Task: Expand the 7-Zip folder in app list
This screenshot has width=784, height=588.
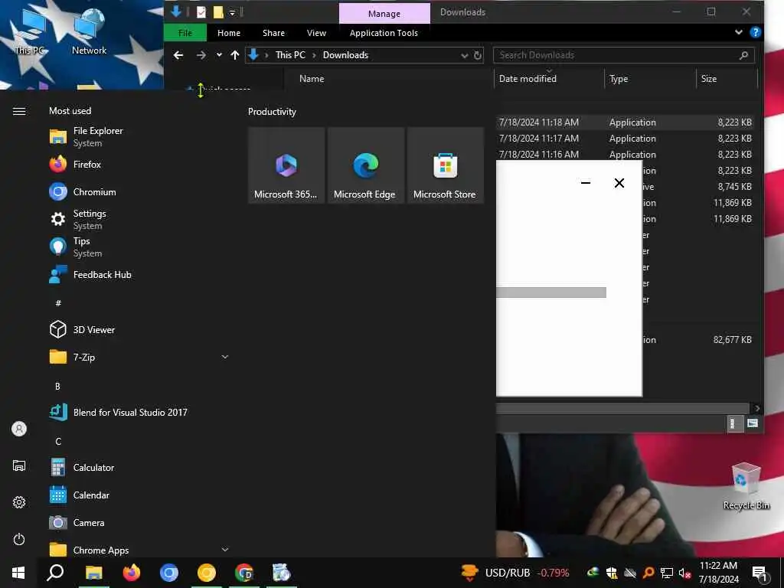Action: click(225, 357)
